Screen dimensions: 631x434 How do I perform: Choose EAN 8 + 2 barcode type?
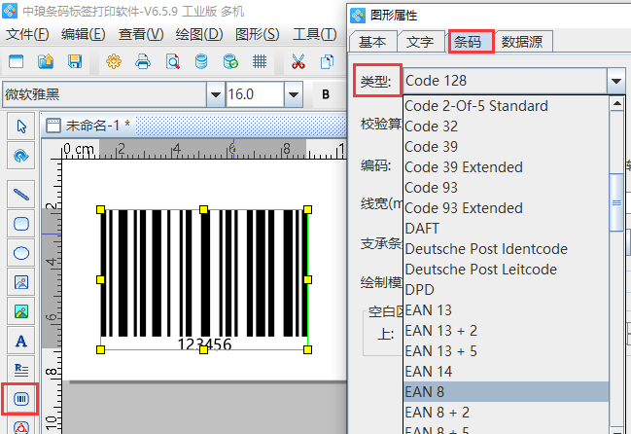click(x=506, y=413)
